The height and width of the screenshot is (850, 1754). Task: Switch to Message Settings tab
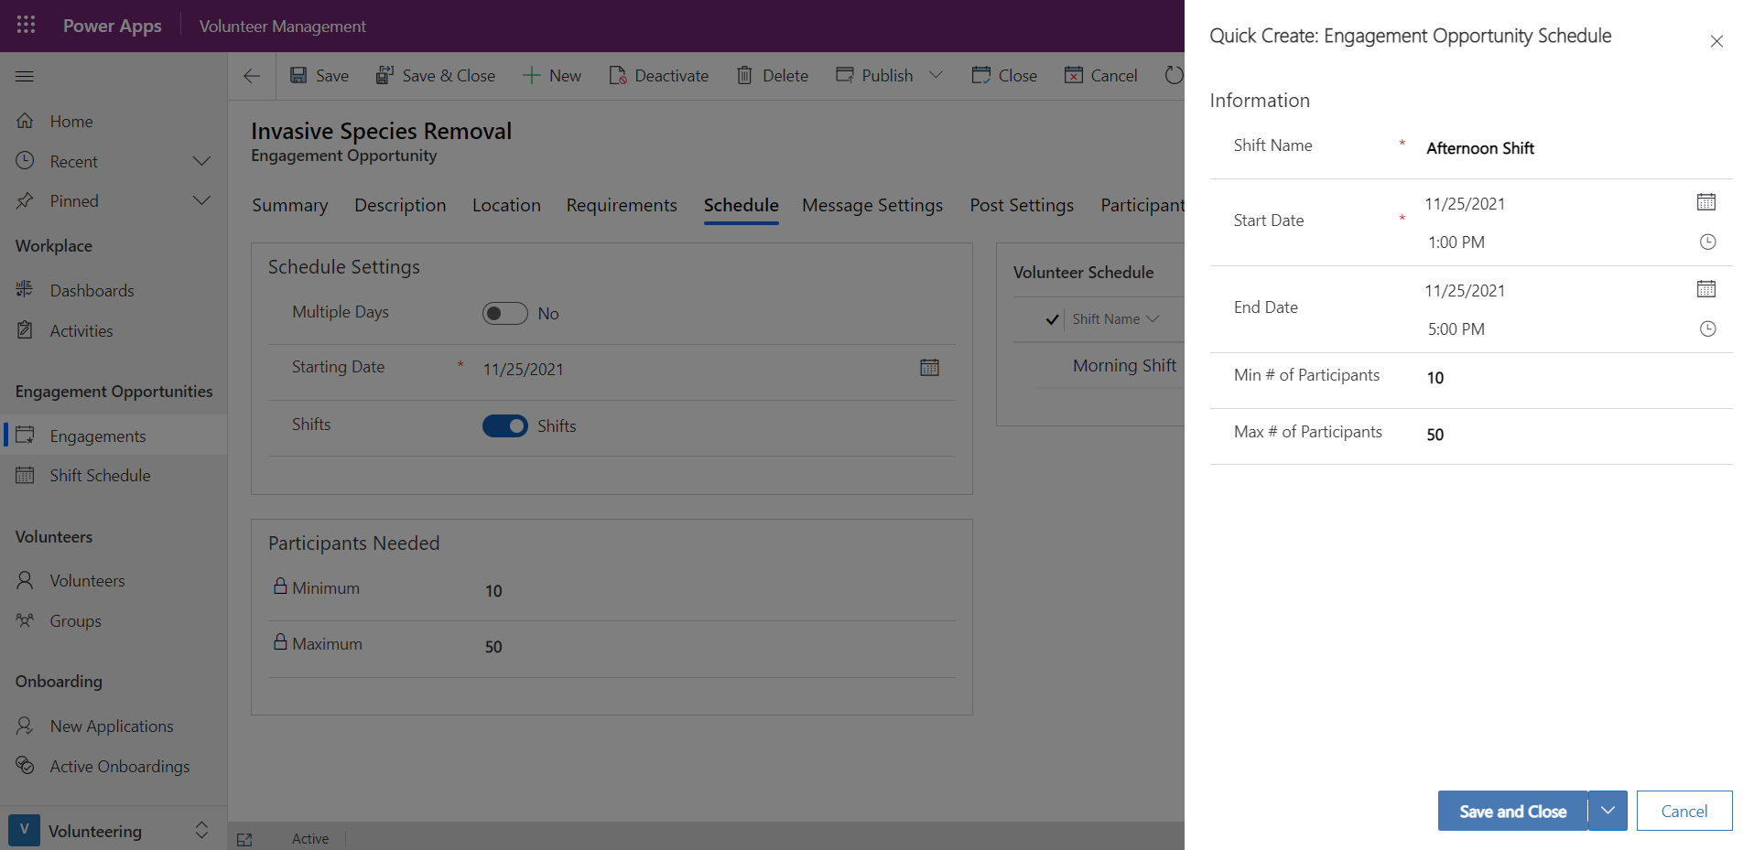872,205
